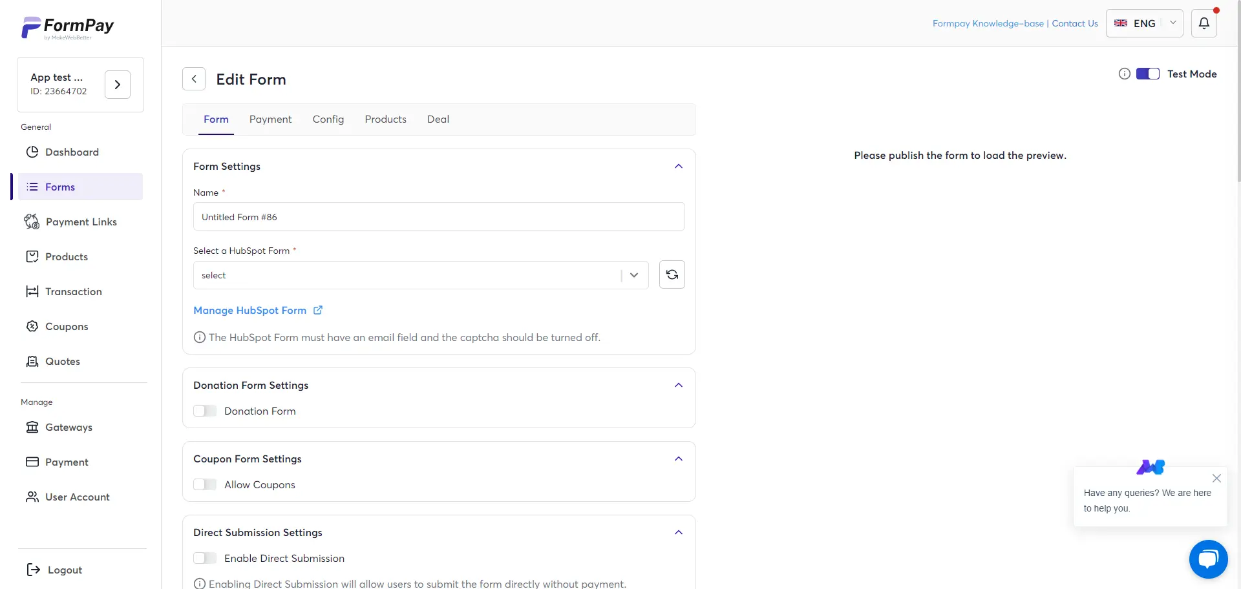Open the Dashboard from the sidebar
This screenshot has width=1241, height=589.
click(x=72, y=152)
